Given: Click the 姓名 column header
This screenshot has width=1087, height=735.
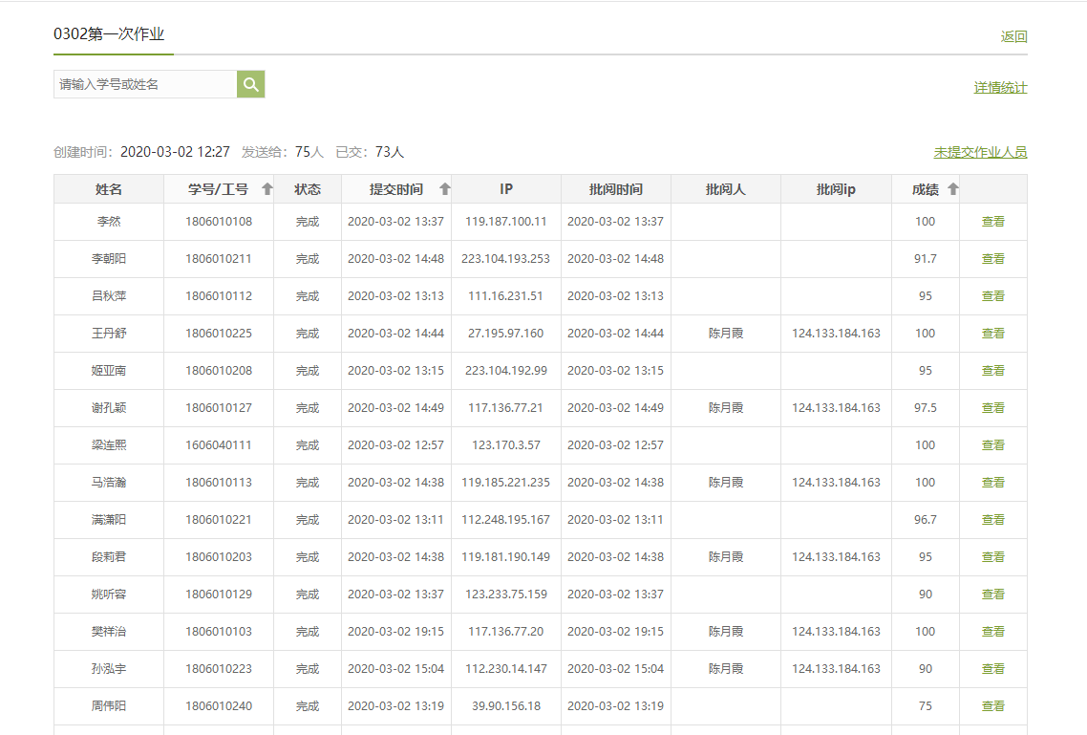Looking at the screenshot, I should [109, 189].
